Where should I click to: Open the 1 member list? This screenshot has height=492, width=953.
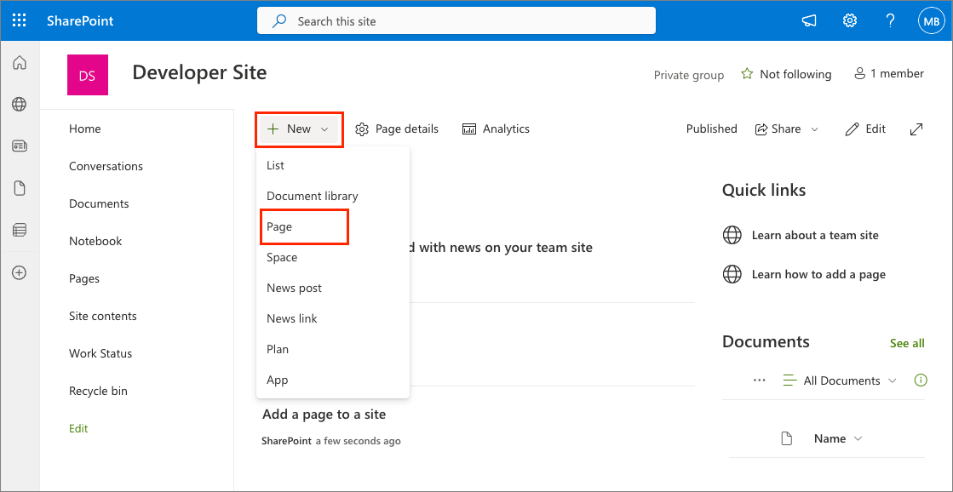tap(889, 73)
